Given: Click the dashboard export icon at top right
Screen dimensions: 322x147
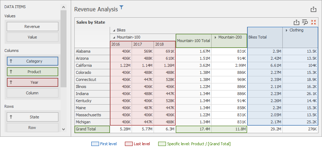Looking at the screenshot, I should tap(313, 10).
